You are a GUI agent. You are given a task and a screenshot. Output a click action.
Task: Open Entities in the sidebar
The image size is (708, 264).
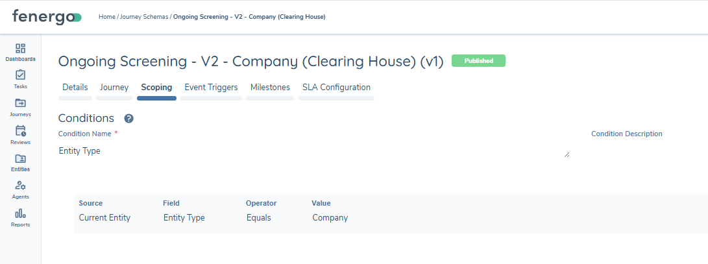tap(20, 162)
